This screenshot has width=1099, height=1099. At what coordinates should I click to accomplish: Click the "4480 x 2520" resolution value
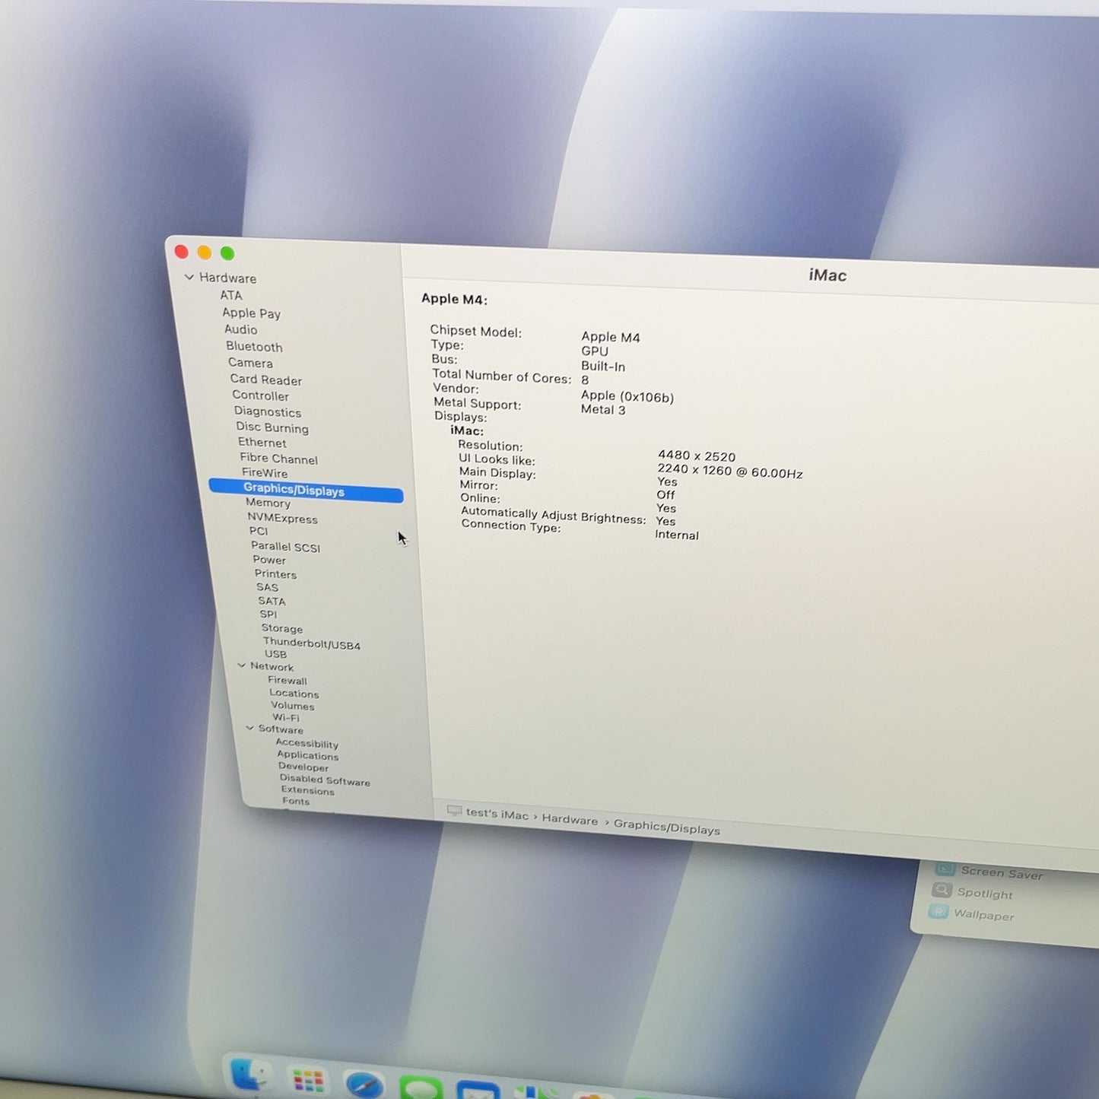click(697, 456)
